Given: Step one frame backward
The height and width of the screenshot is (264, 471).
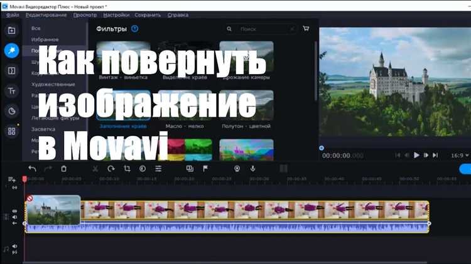Looking at the screenshot, I should point(407,155).
